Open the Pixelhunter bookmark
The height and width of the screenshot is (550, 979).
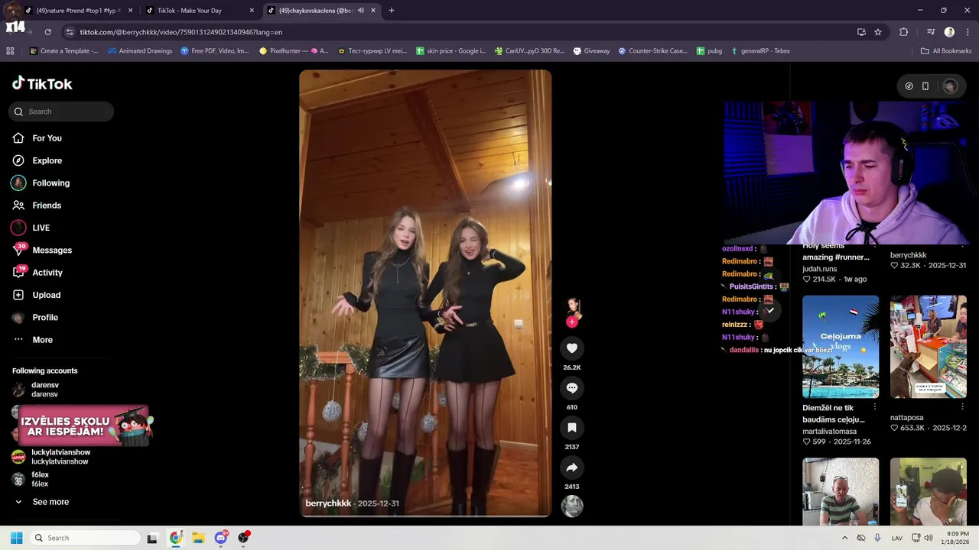(x=294, y=51)
